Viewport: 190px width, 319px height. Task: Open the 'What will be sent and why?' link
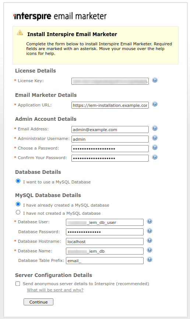(55, 290)
